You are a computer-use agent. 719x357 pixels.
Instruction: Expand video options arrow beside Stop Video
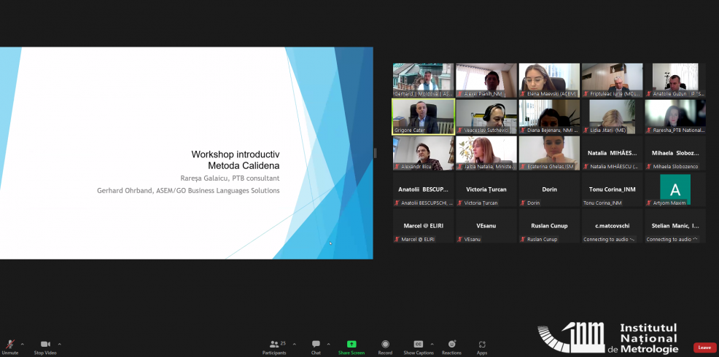tap(59, 343)
